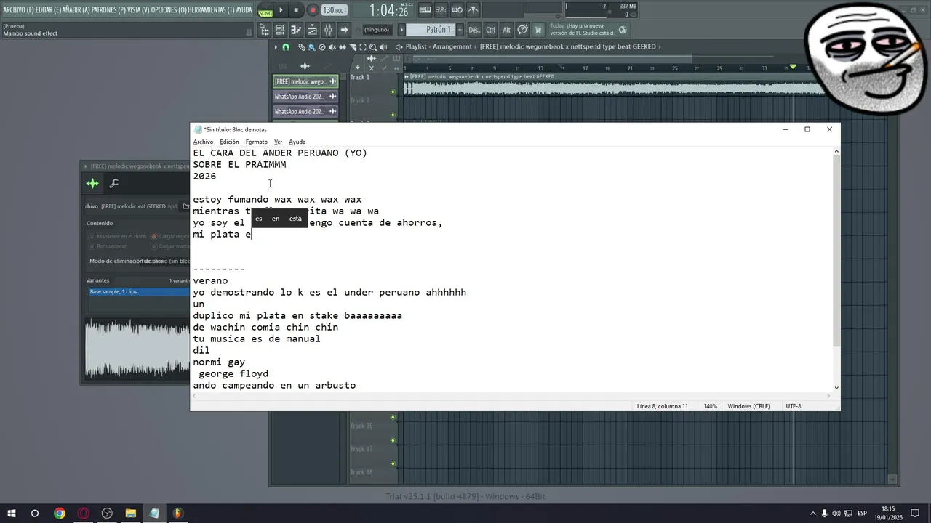Click folder icon beside the sample file name
Viewport: 931px width, 523px height.
coord(186,206)
